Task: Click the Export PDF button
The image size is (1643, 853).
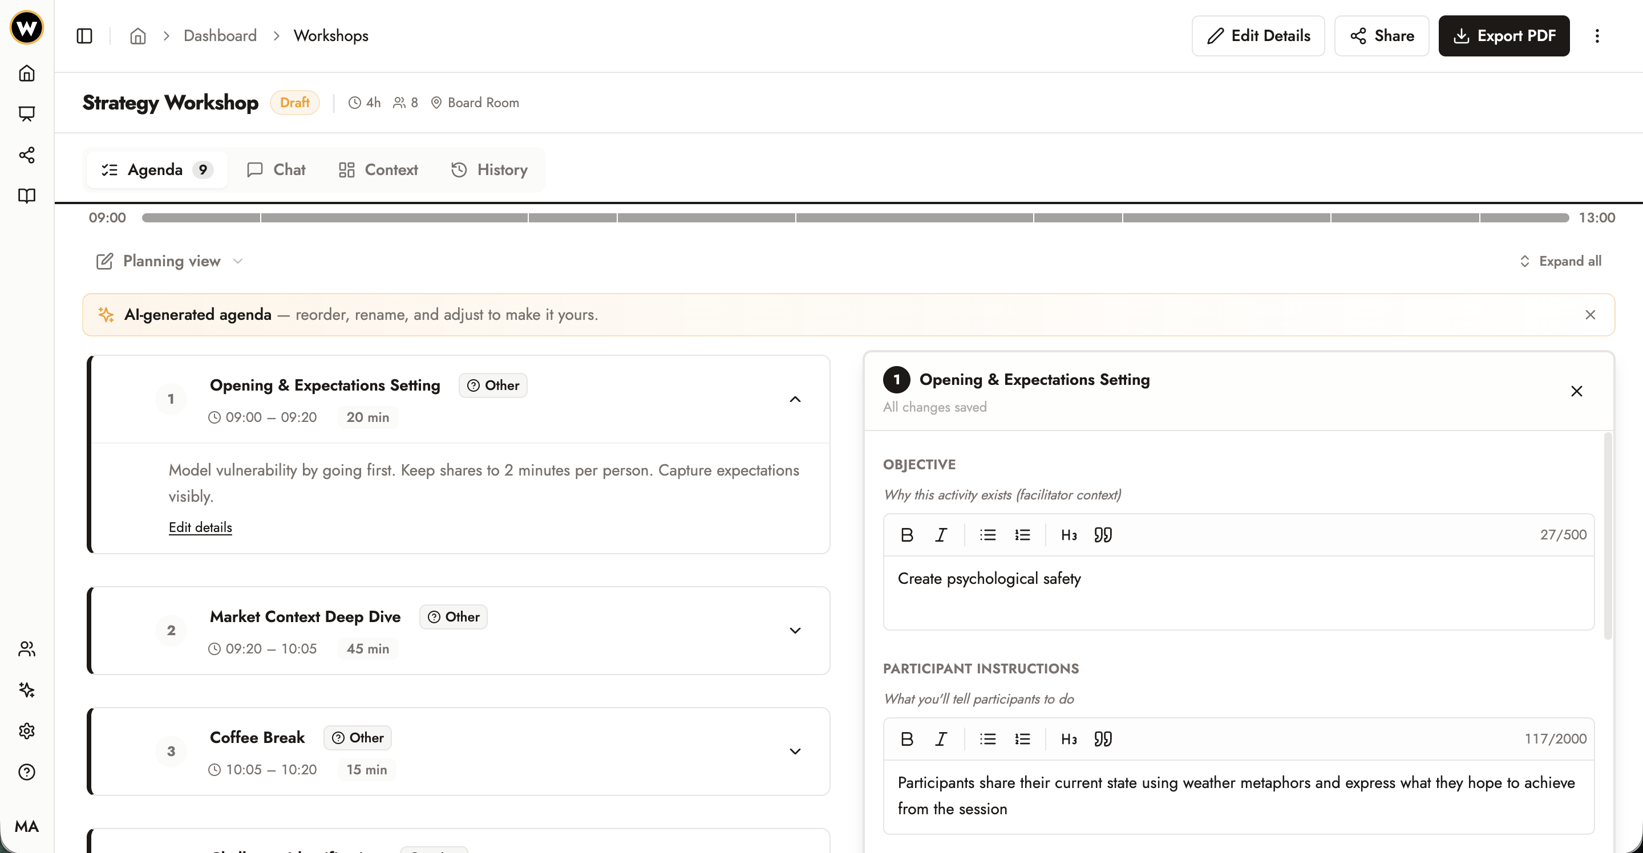Action: point(1504,36)
